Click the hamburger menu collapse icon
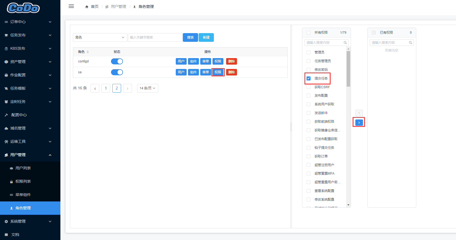 71,6
